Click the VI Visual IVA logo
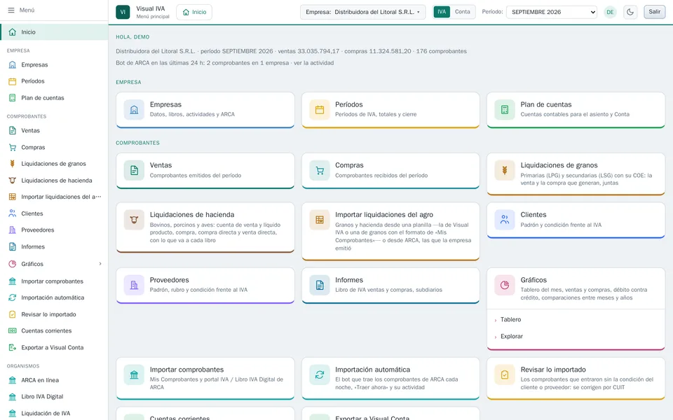The width and height of the screenshot is (673, 420). (123, 12)
